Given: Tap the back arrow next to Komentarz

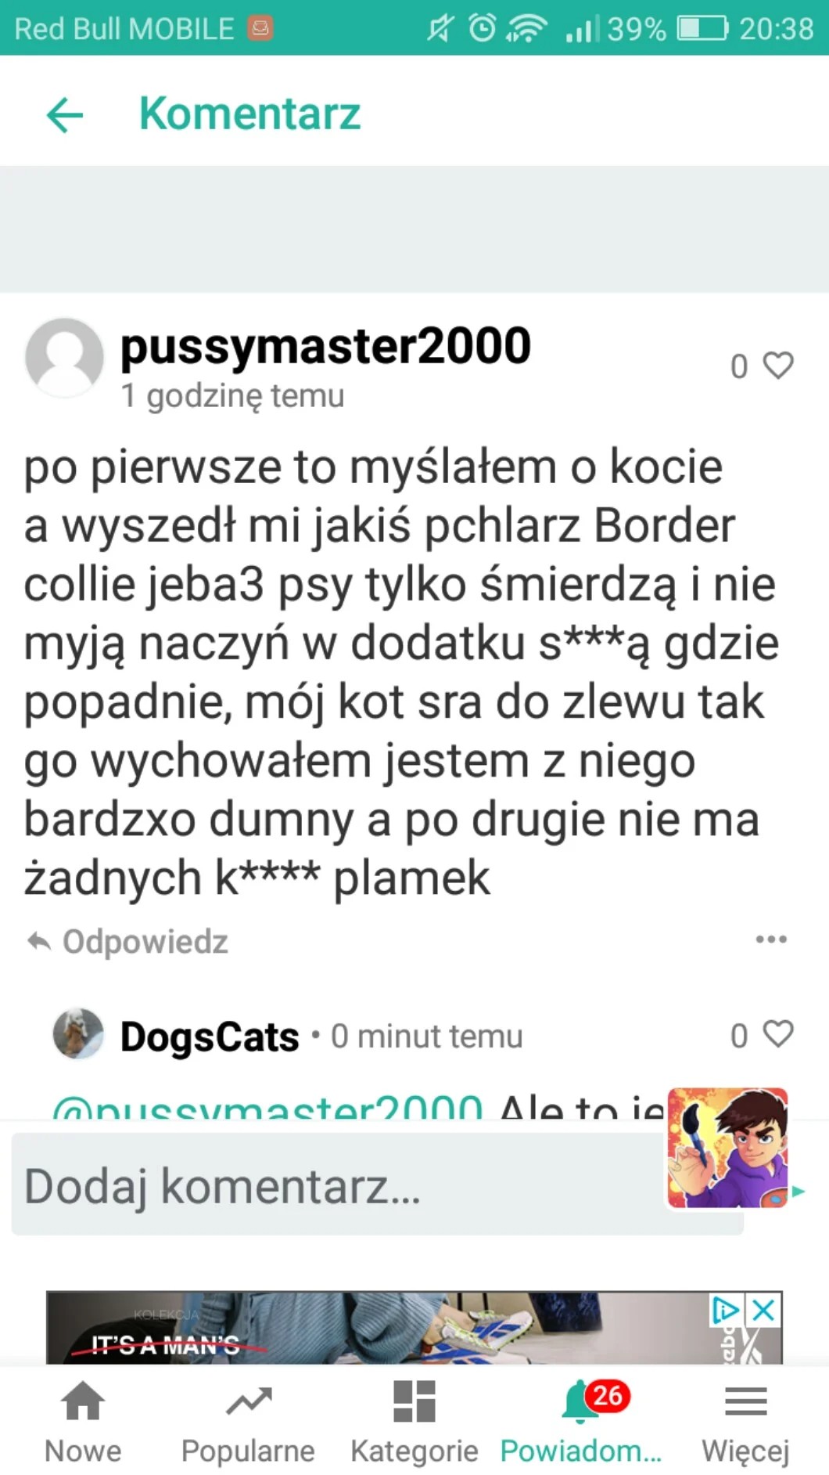Looking at the screenshot, I should pos(65,116).
